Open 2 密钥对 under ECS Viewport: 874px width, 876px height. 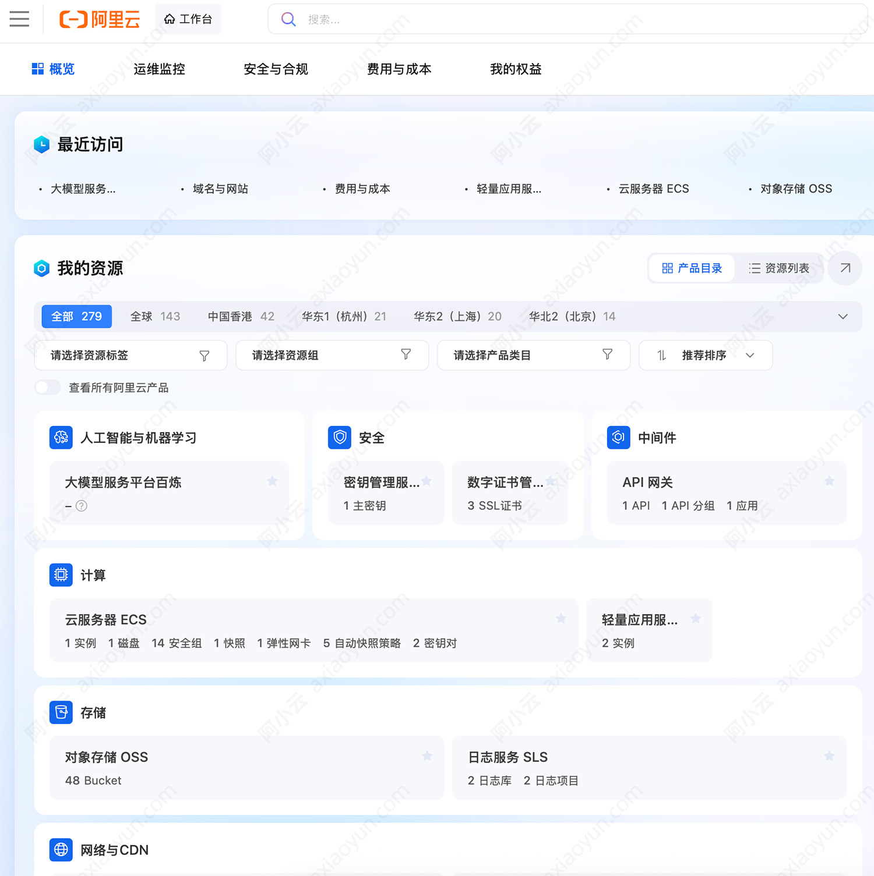click(435, 643)
